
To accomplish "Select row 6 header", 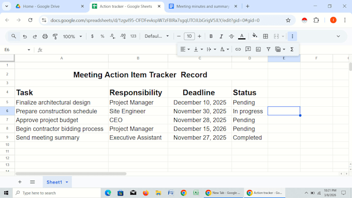I will tap(7, 111).
